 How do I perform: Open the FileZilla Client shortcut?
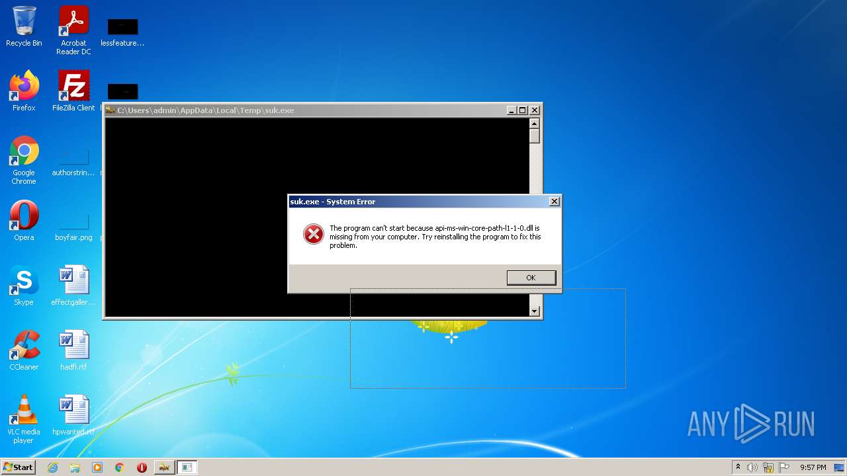(x=73, y=91)
